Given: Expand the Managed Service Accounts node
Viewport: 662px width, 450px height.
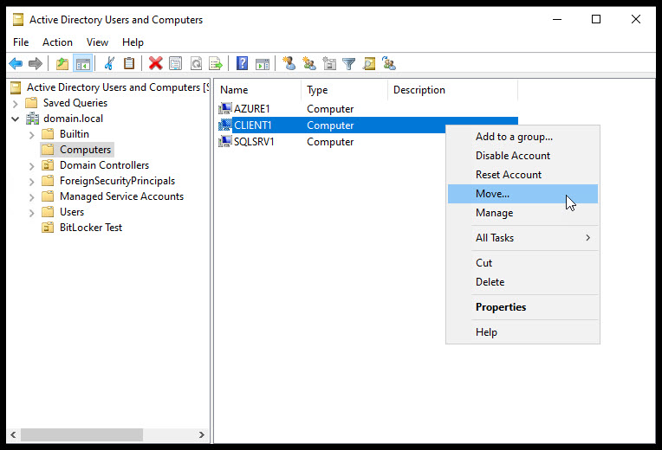Looking at the screenshot, I should [32, 197].
